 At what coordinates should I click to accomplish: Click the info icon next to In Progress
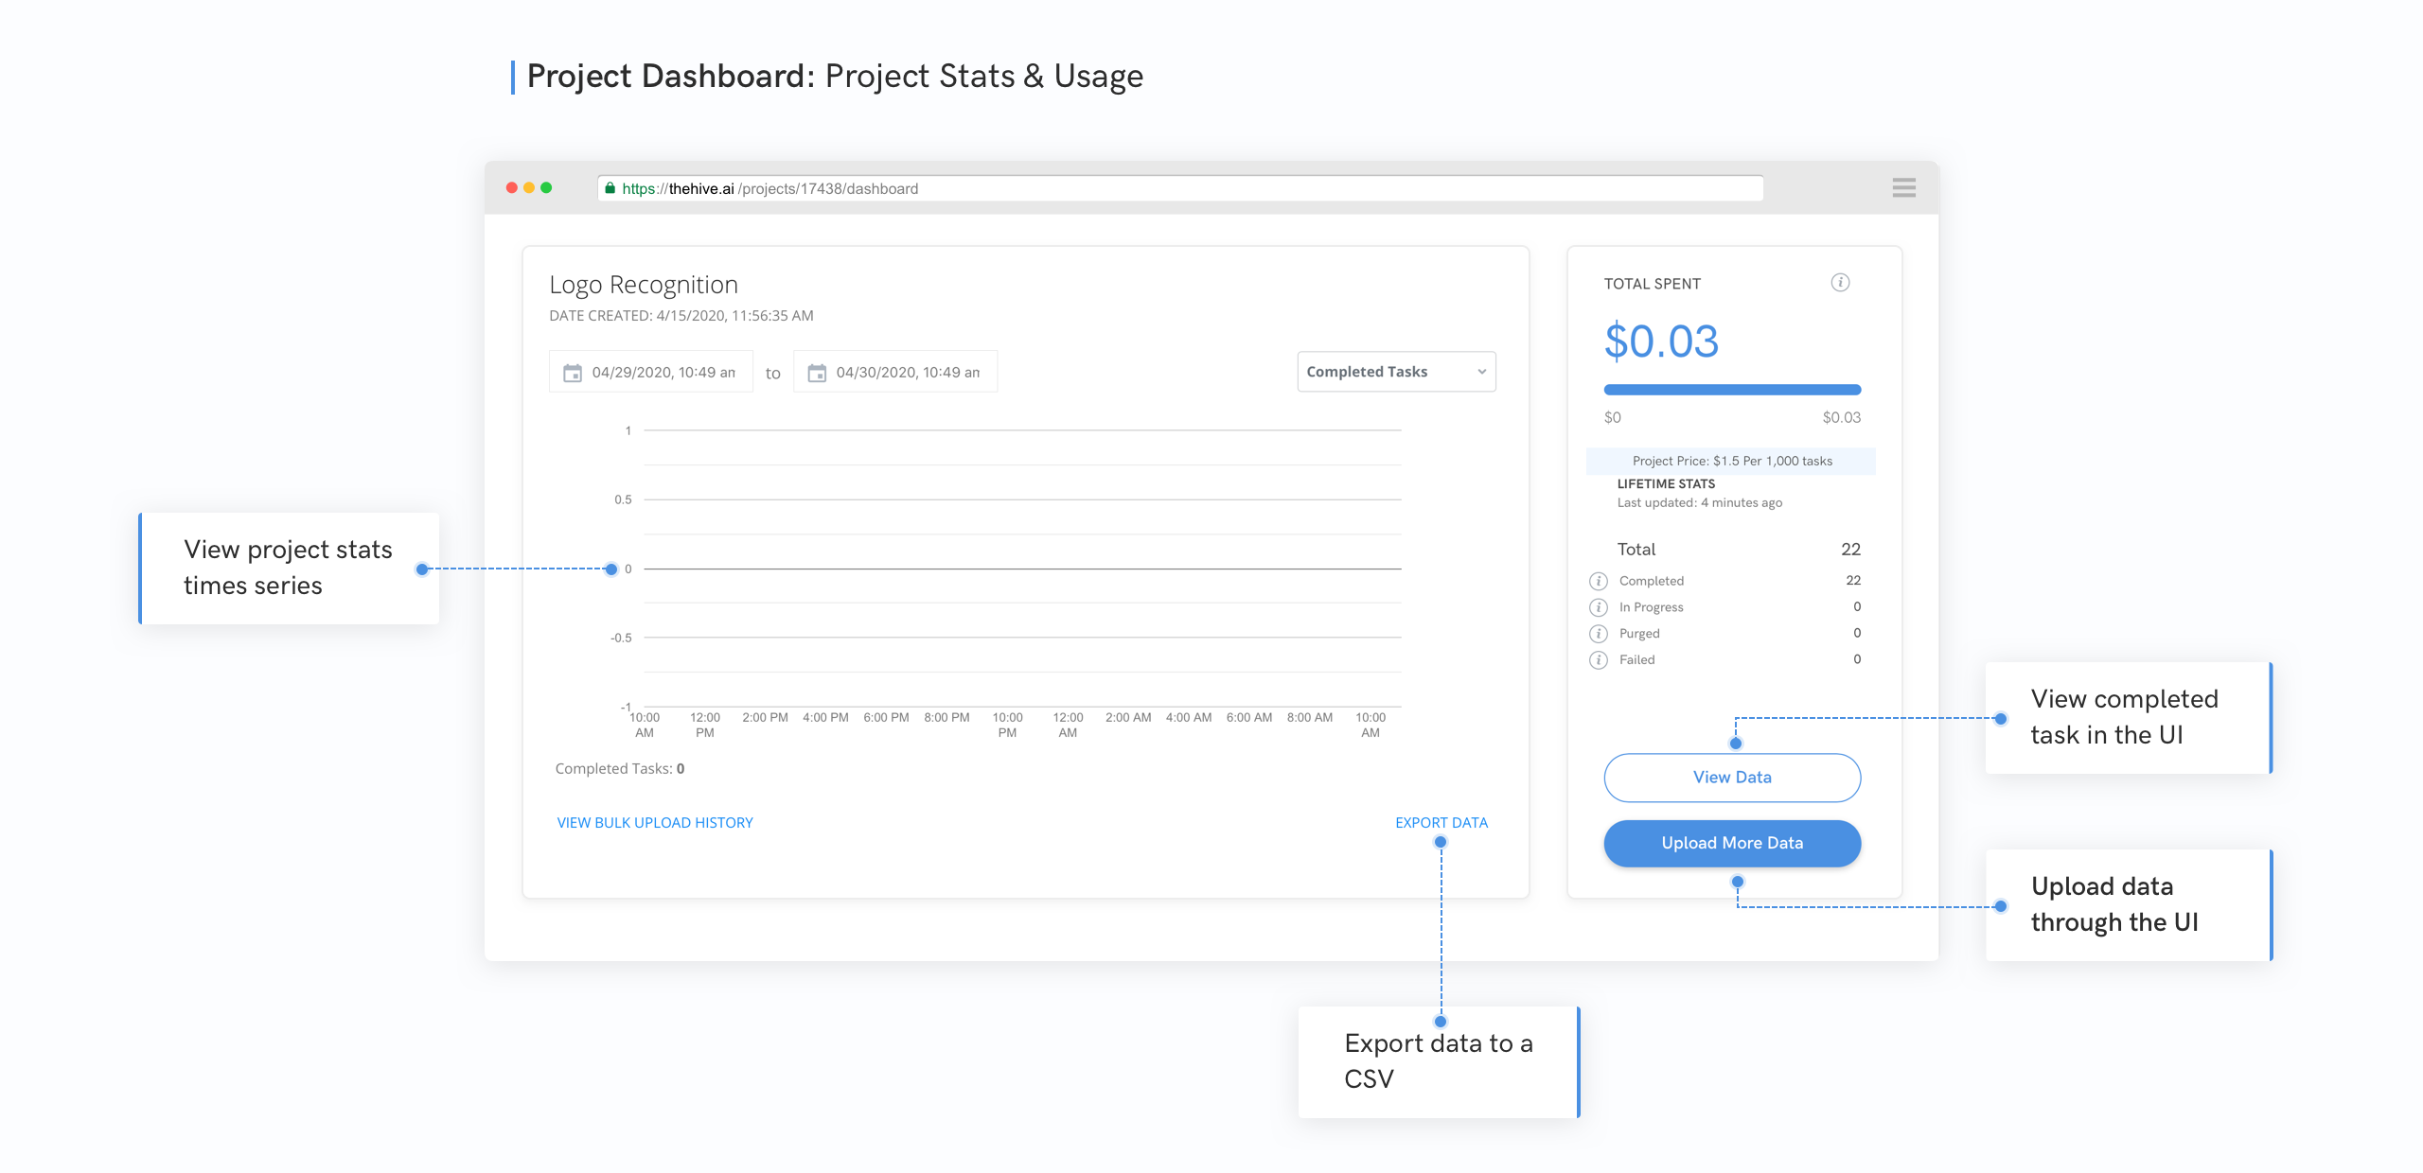(x=1599, y=607)
